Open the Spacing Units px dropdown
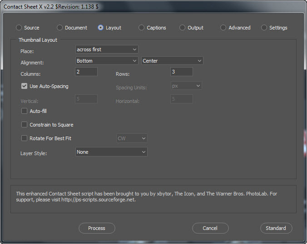The height and width of the screenshot is (244, 307). pyautogui.click(x=186, y=86)
